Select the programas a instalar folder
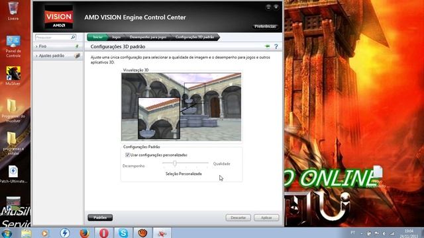Image resolution: width=424 pixels, height=238 pixels. coord(13,143)
